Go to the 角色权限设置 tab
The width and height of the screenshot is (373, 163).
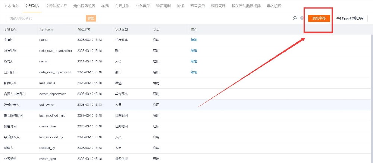[x=84, y=6]
